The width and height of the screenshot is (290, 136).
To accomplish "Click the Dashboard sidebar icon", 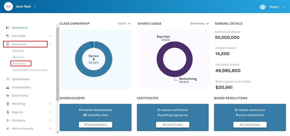I will point(8,28).
